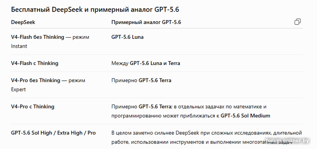Select the 'V4-Flash с Thinking' row label
Viewport: 317px width, 149px height.
tap(34, 63)
